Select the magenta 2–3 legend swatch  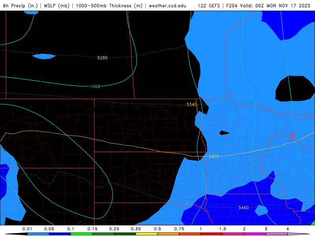[x=255, y=234]
